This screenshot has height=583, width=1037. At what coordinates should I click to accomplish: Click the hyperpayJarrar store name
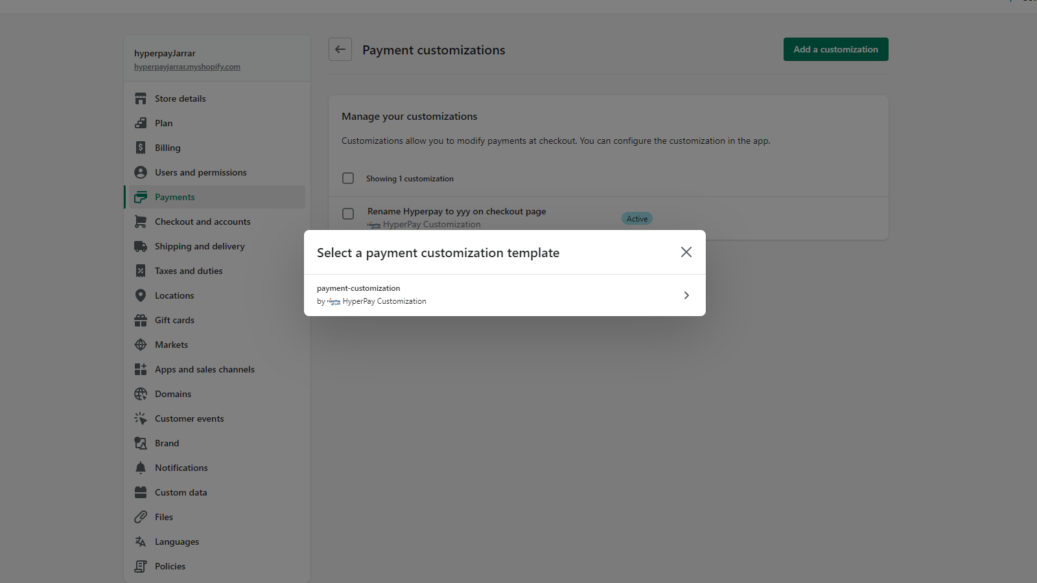[165, 53]
